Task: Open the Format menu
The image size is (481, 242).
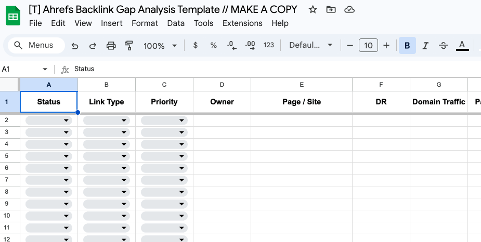Action: coord(145,23)
